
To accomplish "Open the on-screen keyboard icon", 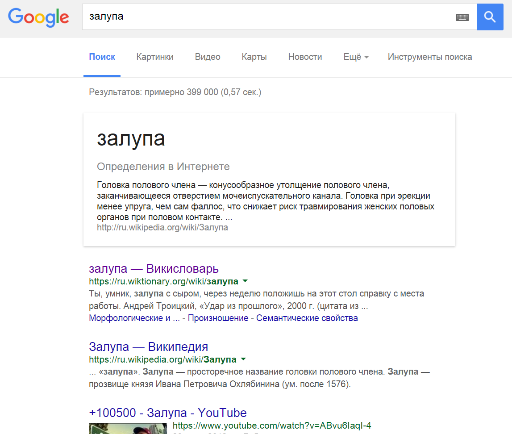I will pyautogui.click(x=462, y=17).
